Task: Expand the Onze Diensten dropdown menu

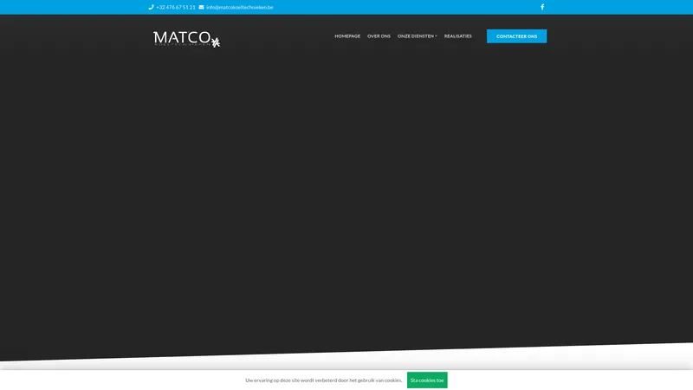Action: (x=418, y=36)
